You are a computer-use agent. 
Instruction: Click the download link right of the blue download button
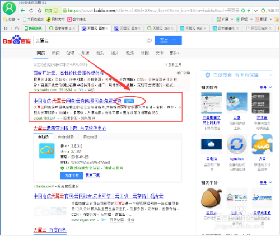[92, 175]
